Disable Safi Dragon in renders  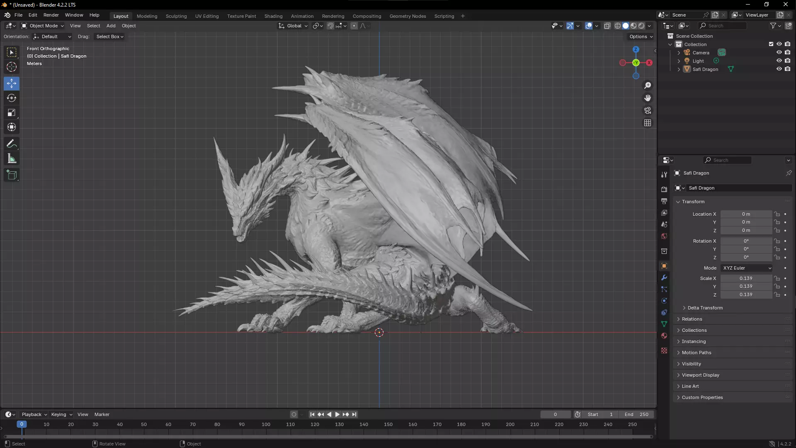click(x=787, y=69)
